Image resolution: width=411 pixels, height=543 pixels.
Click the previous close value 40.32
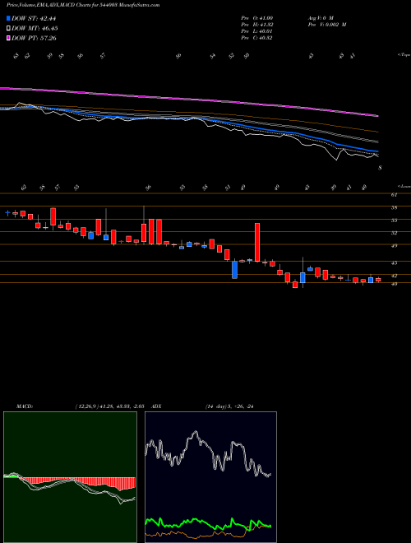(x=265, y=38)
